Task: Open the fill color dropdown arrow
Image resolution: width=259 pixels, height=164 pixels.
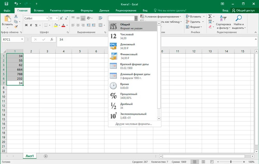Action: [59, 25]
